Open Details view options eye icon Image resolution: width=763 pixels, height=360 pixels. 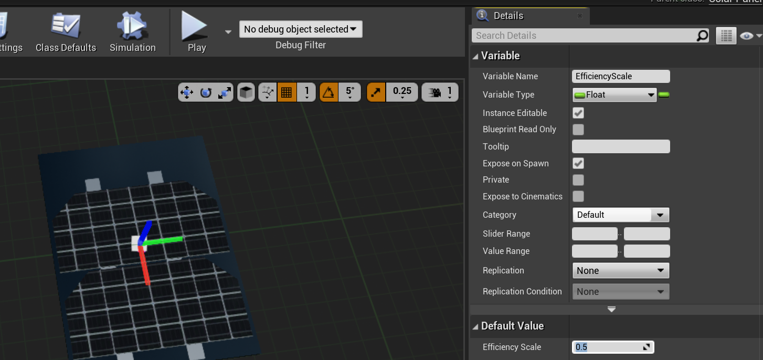(750, 36)
